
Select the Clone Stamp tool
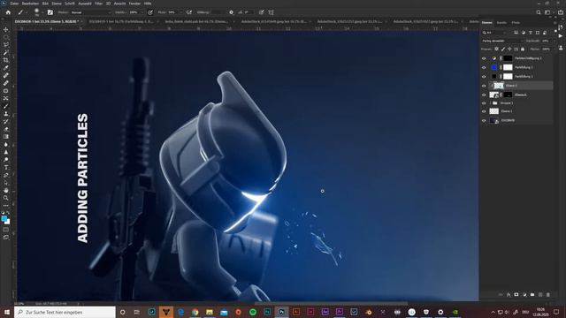[x=6, y=114]
